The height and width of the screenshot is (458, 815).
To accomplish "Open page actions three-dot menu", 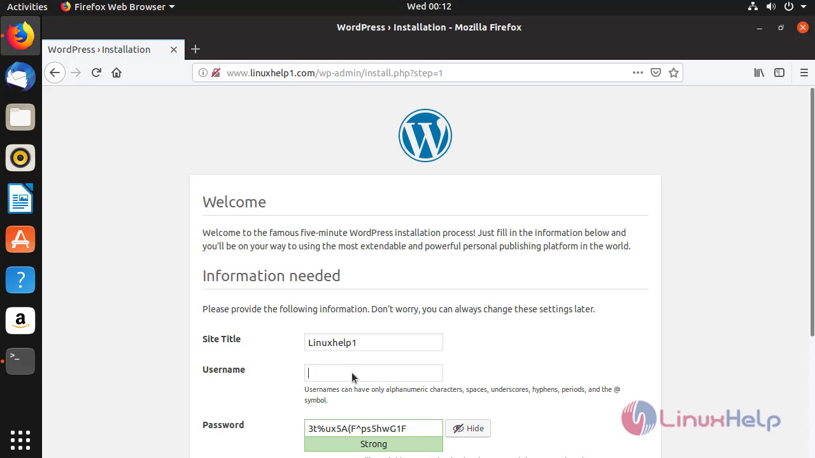I will pos(638,73).
